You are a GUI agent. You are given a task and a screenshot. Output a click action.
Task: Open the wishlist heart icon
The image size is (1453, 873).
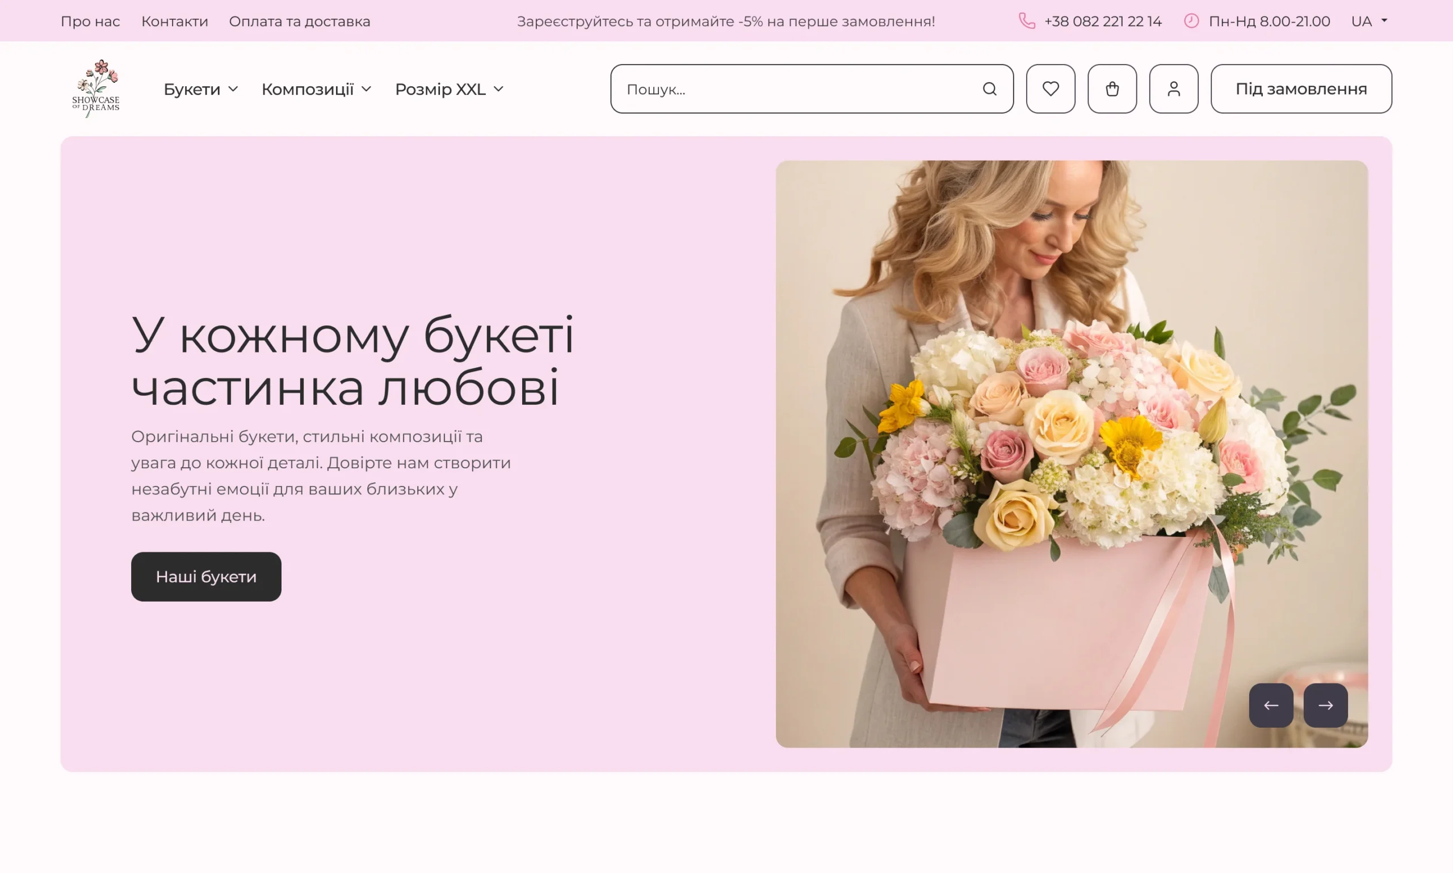point(1051,88)
